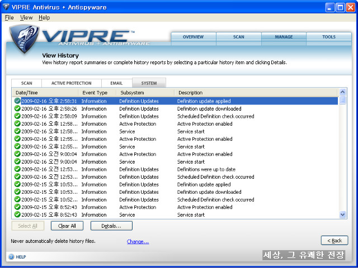The height and width of the screenshot is (268, 358).
Task: Minimize the VIPRE window
Action: [x=329, y=7]
